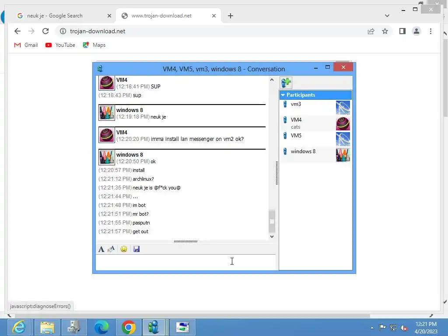Open Chrome profile menu
Screen dimensions: 448x336
(x=416, y=31)
